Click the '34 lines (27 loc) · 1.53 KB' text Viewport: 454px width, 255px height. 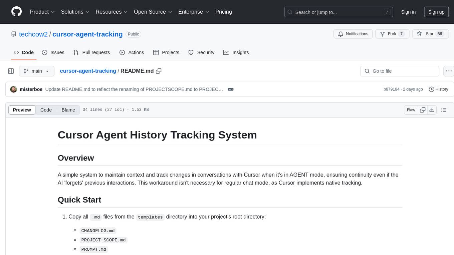click(116, 110)
